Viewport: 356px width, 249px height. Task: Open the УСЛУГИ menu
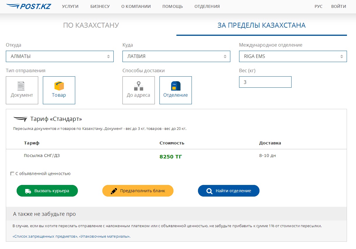coord(70,6)
